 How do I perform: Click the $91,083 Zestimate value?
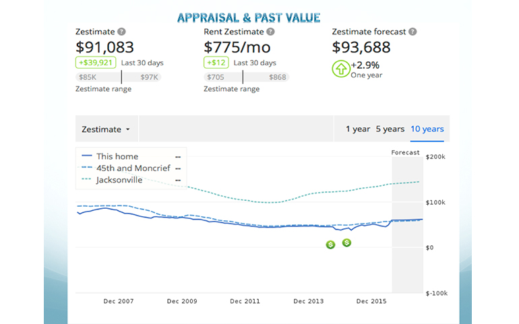pos(104,47)
